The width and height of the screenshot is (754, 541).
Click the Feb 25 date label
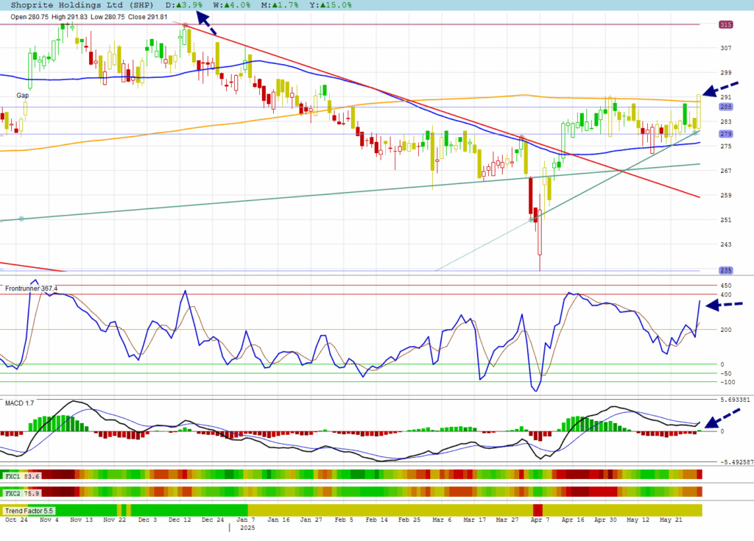[x=409, y=520]
